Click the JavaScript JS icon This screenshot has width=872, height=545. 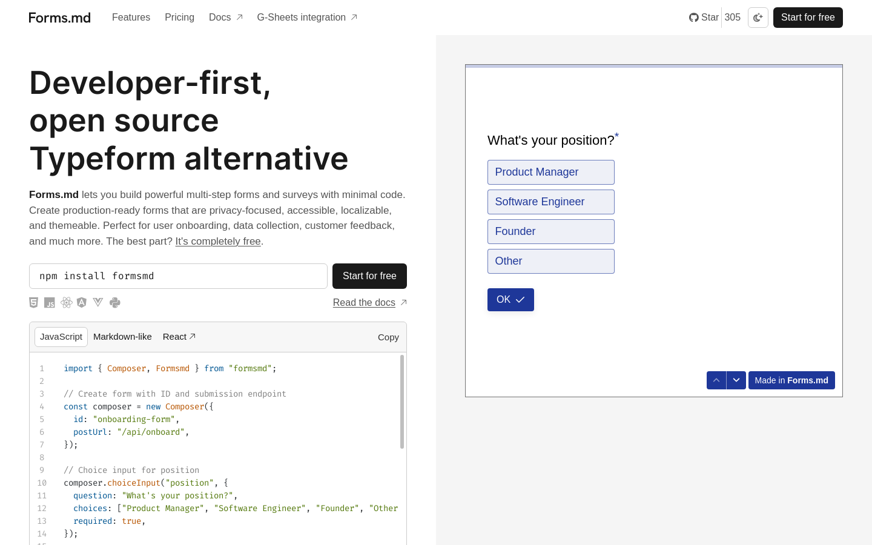(x=50, y=303)
